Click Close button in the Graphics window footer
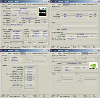 tap(94, 96)
